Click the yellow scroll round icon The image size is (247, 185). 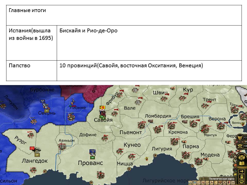(x=235, y=174)
